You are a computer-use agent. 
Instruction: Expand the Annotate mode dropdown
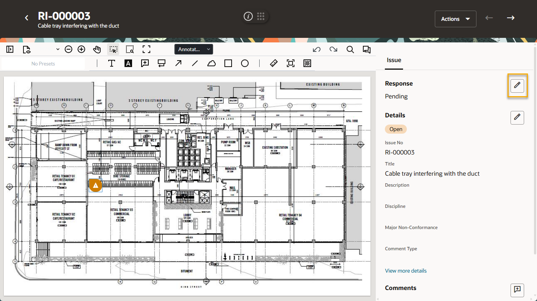tap(194, 49)
